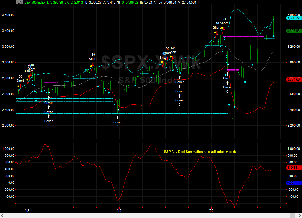
Task: Click the low value Lo=3,366.84
Action: point(167,2)
